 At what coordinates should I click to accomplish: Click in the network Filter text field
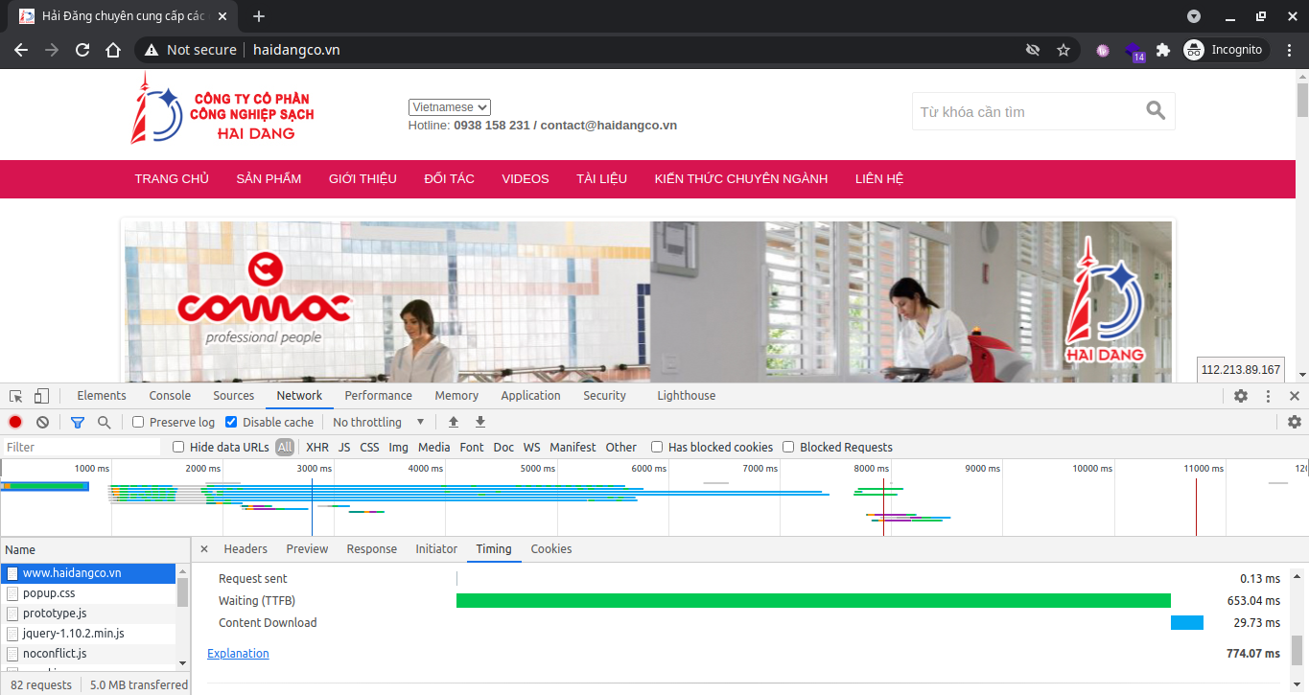[x=82, y=447]
